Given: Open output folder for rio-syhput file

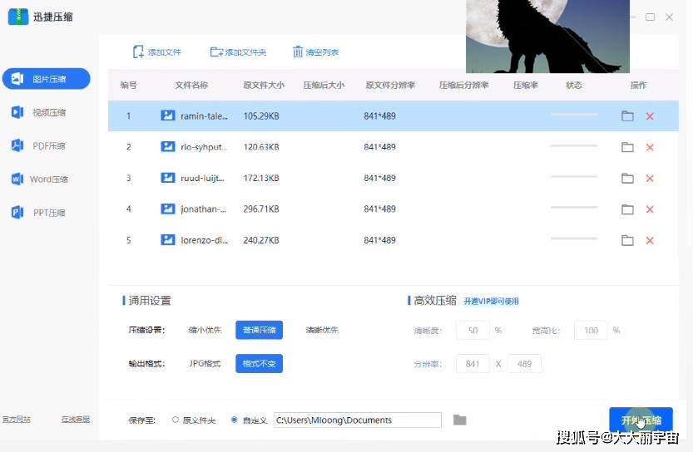Looking at the screenshot, I should point(627,147).
